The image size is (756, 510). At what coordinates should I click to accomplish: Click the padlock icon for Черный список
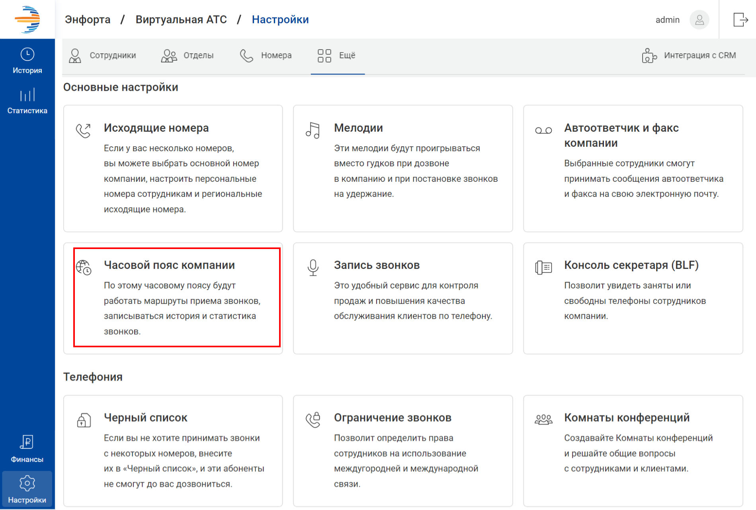(84, 420)
